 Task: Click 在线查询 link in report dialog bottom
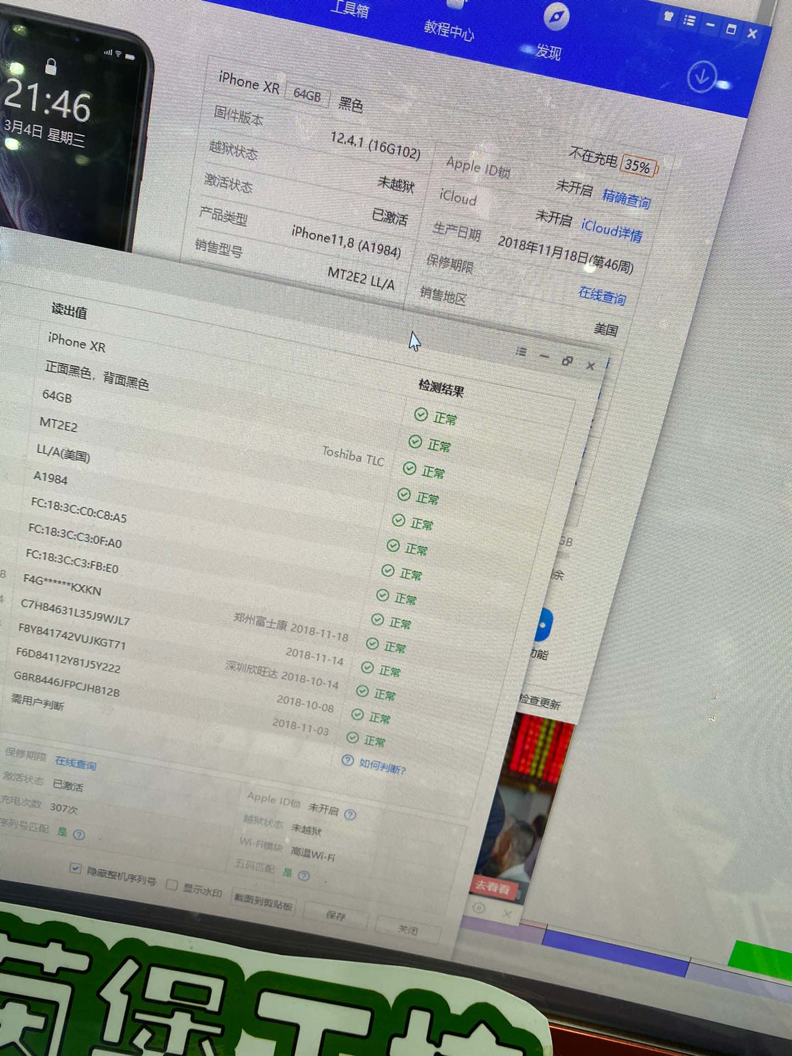(75, 763)
